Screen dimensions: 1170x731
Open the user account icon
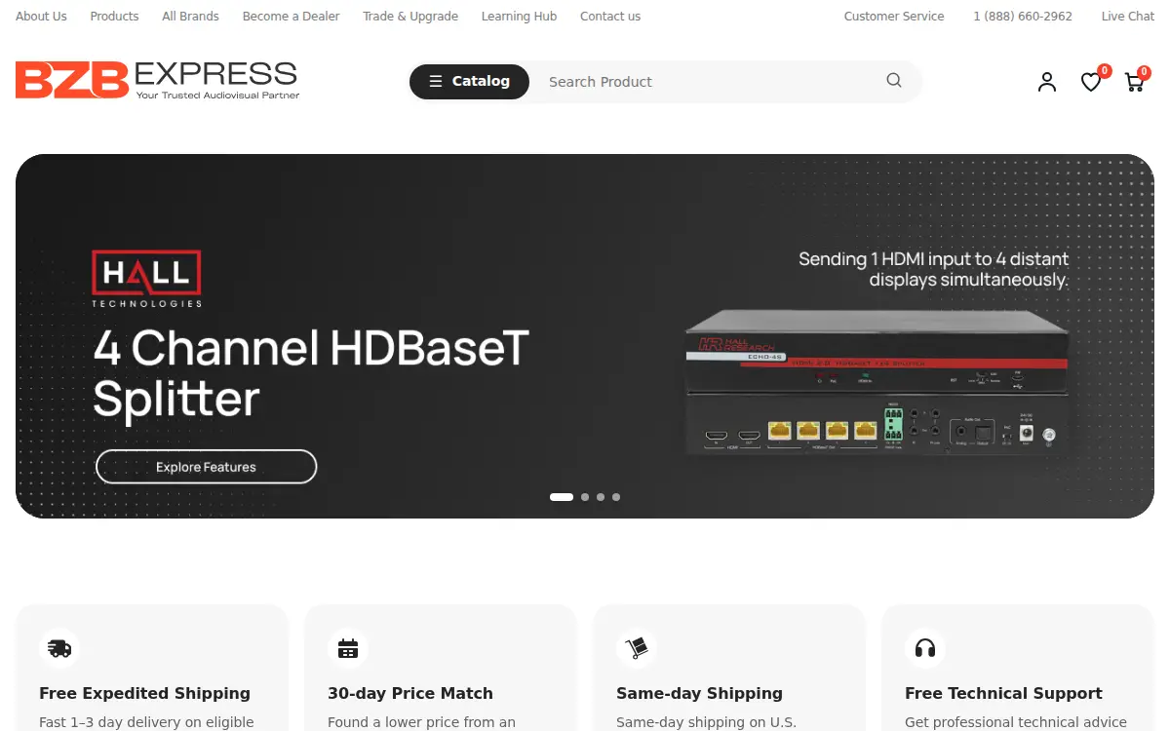(x=1047, y=82)
